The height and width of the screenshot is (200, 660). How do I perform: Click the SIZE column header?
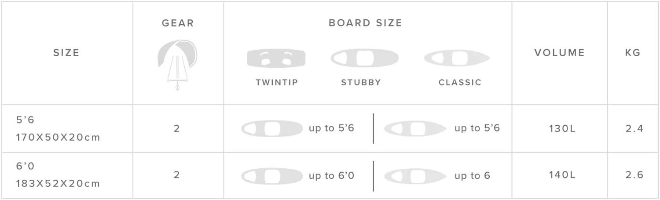[x=66, y=53]
